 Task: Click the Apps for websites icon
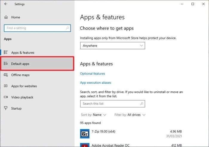(6, 86)
